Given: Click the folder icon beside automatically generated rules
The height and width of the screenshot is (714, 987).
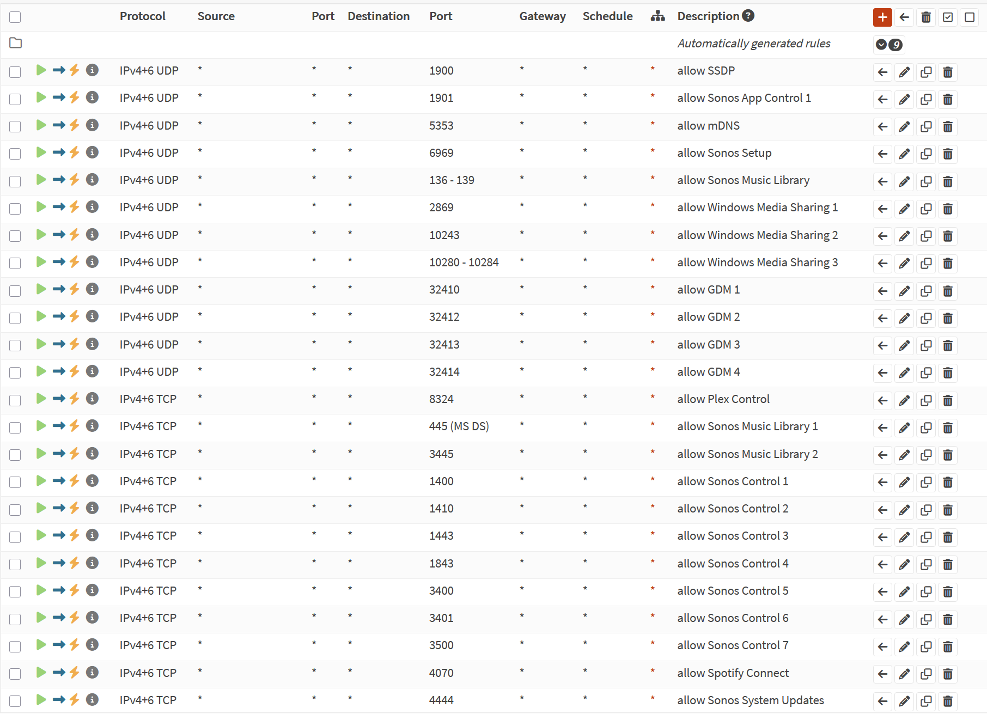Looking at the screenshot, I should click(x=15, y=42).
